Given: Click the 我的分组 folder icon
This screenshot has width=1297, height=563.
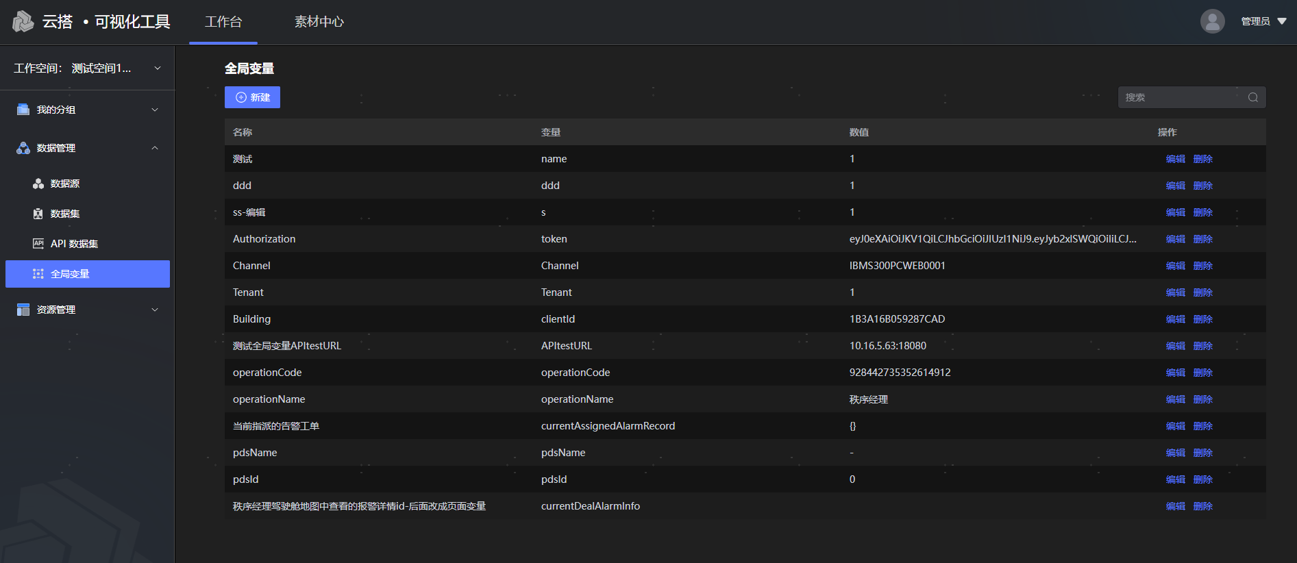Looking at the screenshot, I should [x=23, y=110].
